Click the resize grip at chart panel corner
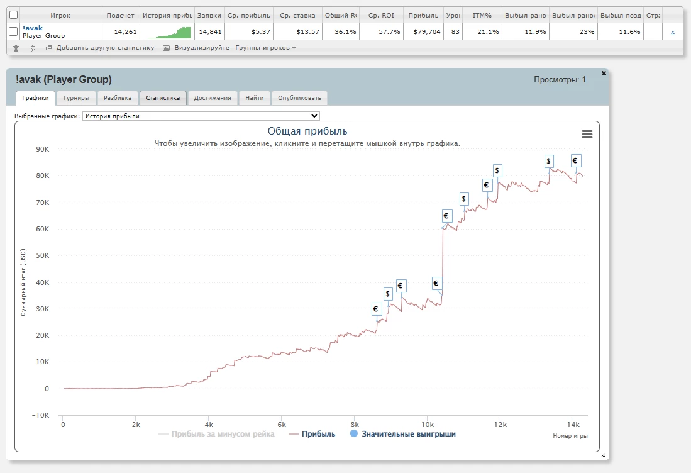Image resolution: width=691 pixels, height=473 pixels. [x=603, y=455]
